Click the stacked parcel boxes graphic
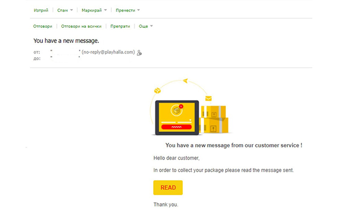 [x=214, y=119]
